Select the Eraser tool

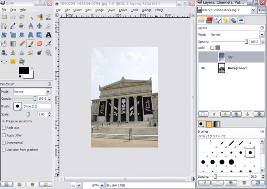[39, 43]
